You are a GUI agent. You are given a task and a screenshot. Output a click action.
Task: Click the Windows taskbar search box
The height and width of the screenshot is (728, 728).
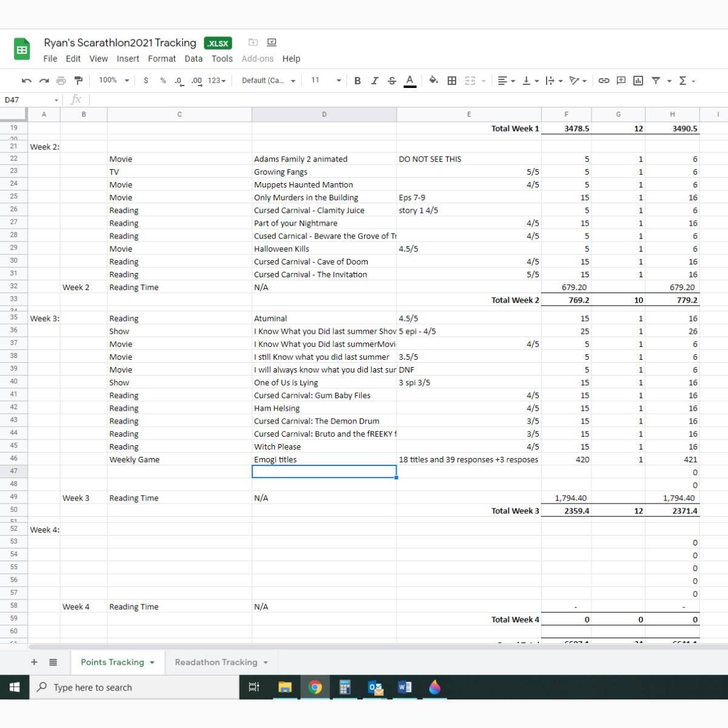pyautogui.click(x=133, y=687)
